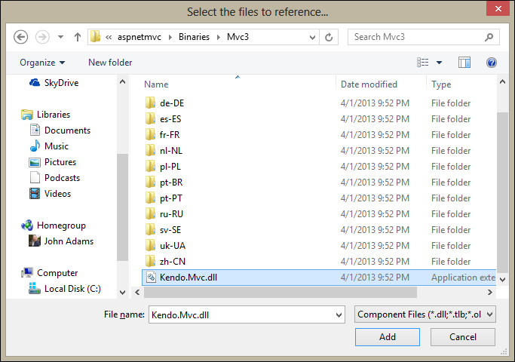Viewport: 515px width, 362px height.
Task: Click the New folder button
Action: [110, 63]
